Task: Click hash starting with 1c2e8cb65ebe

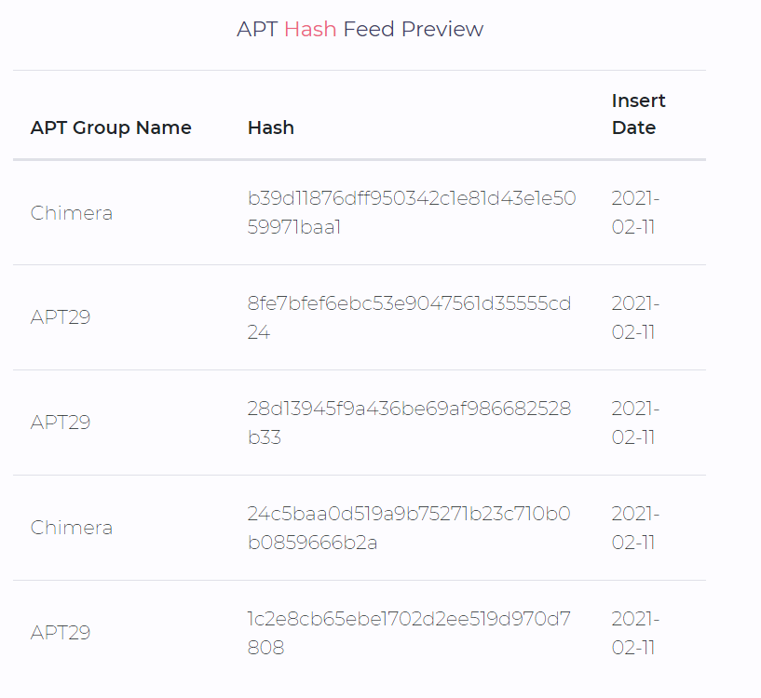Action: [409, 634]
